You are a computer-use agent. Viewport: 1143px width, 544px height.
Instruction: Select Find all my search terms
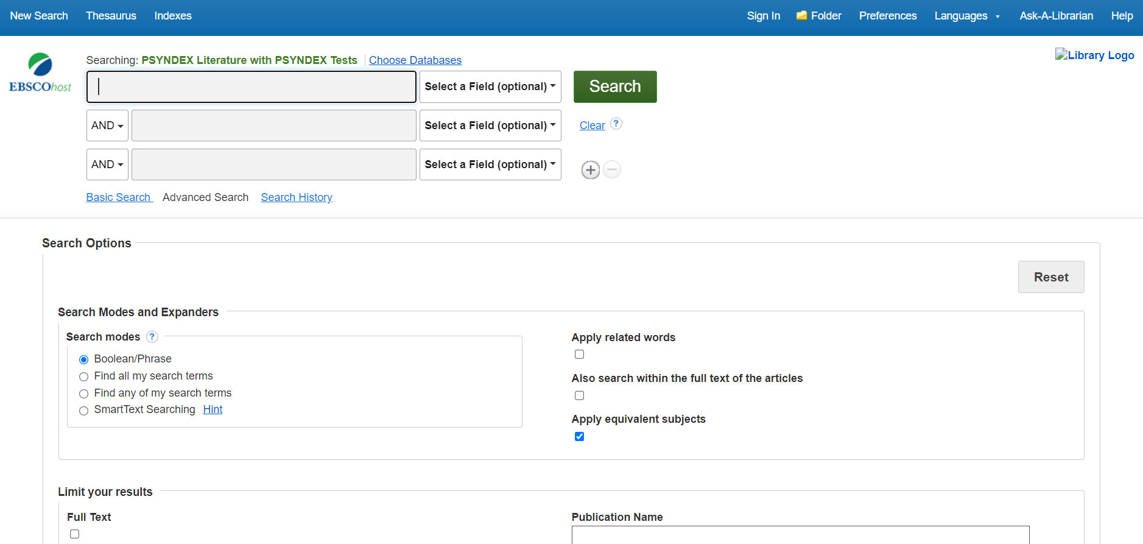(x=84, y=376)
